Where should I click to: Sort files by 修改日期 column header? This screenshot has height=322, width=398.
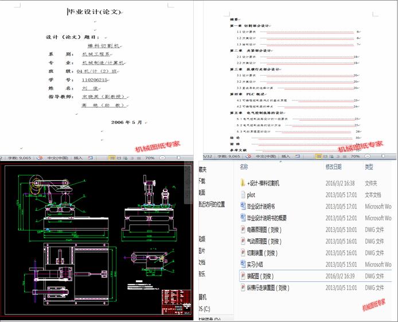pos(334,167)
